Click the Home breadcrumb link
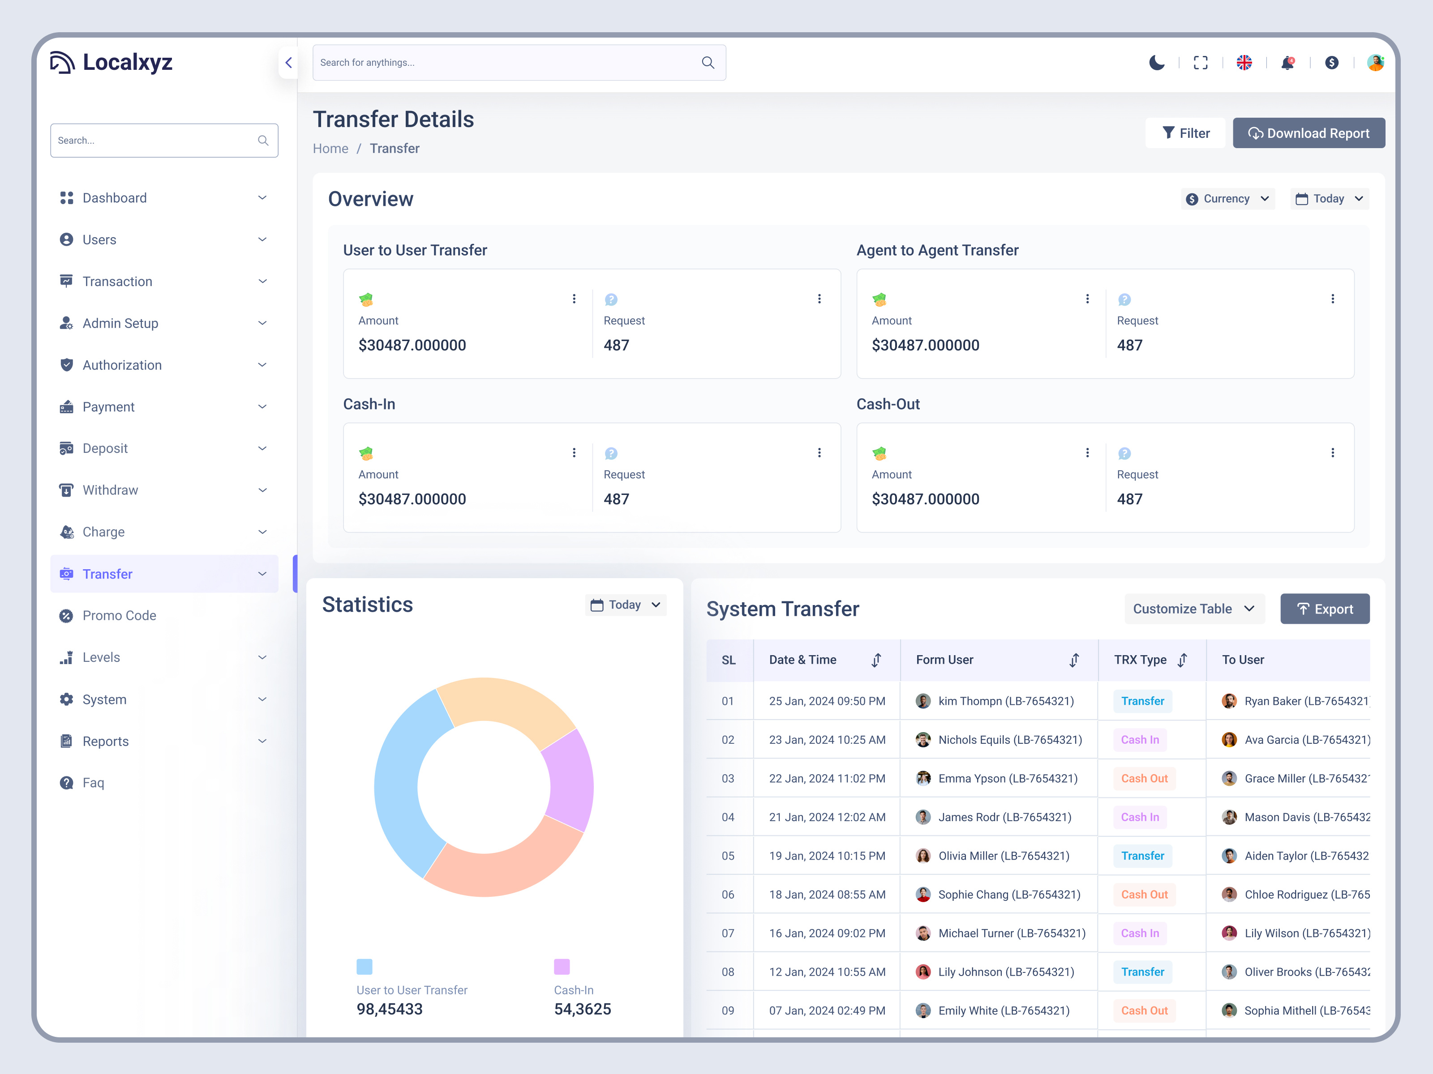Image resolution: width=1433 pixels, height=1074 pixels. click(330, 148)
